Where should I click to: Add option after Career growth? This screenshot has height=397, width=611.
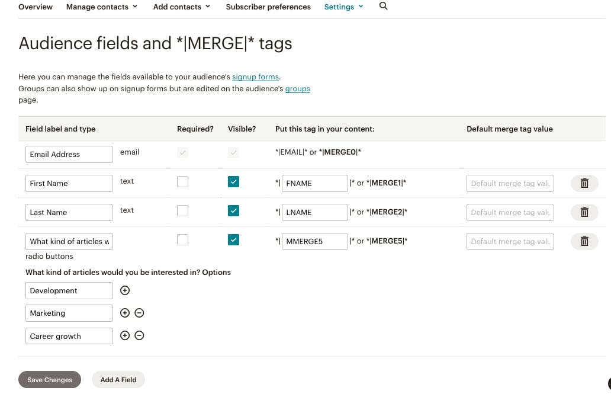(125, 335)
